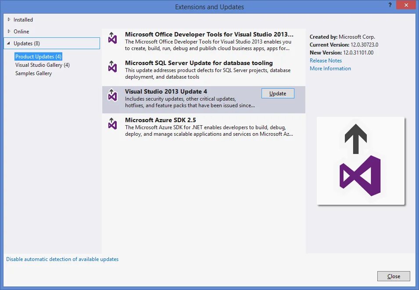Expand the Online category arrow
The width and height of the screenshot is (419, 290).
(x=9, y=31)
